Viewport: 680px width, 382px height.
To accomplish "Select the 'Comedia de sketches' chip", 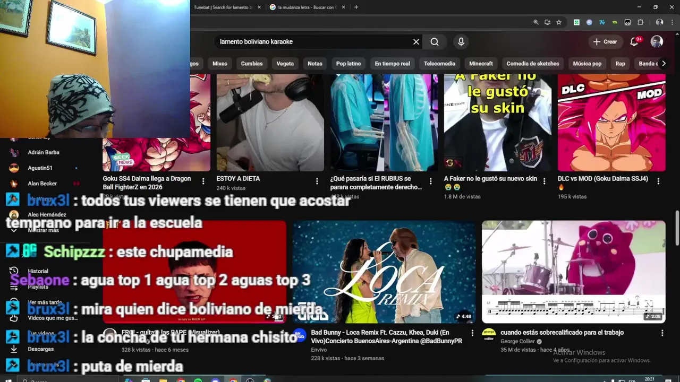I will 533,64.
